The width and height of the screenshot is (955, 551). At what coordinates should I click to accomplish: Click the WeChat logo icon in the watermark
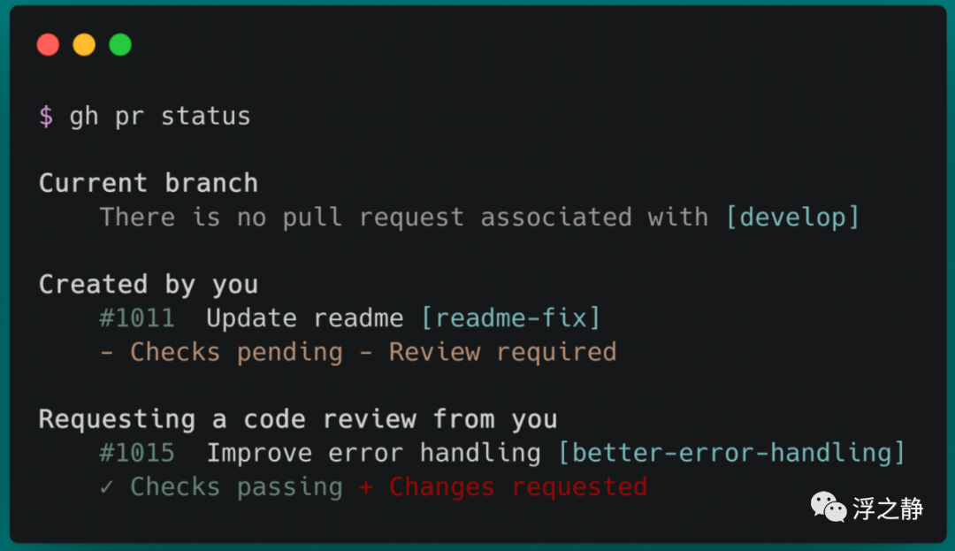[x=829, y=508]
